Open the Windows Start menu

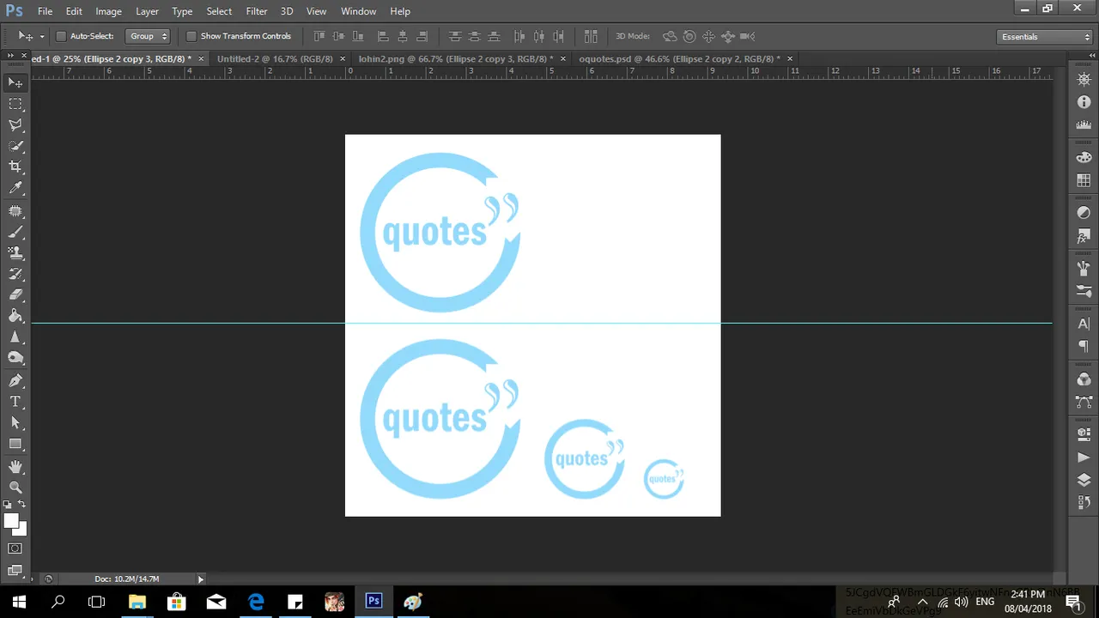pos(19,602)
